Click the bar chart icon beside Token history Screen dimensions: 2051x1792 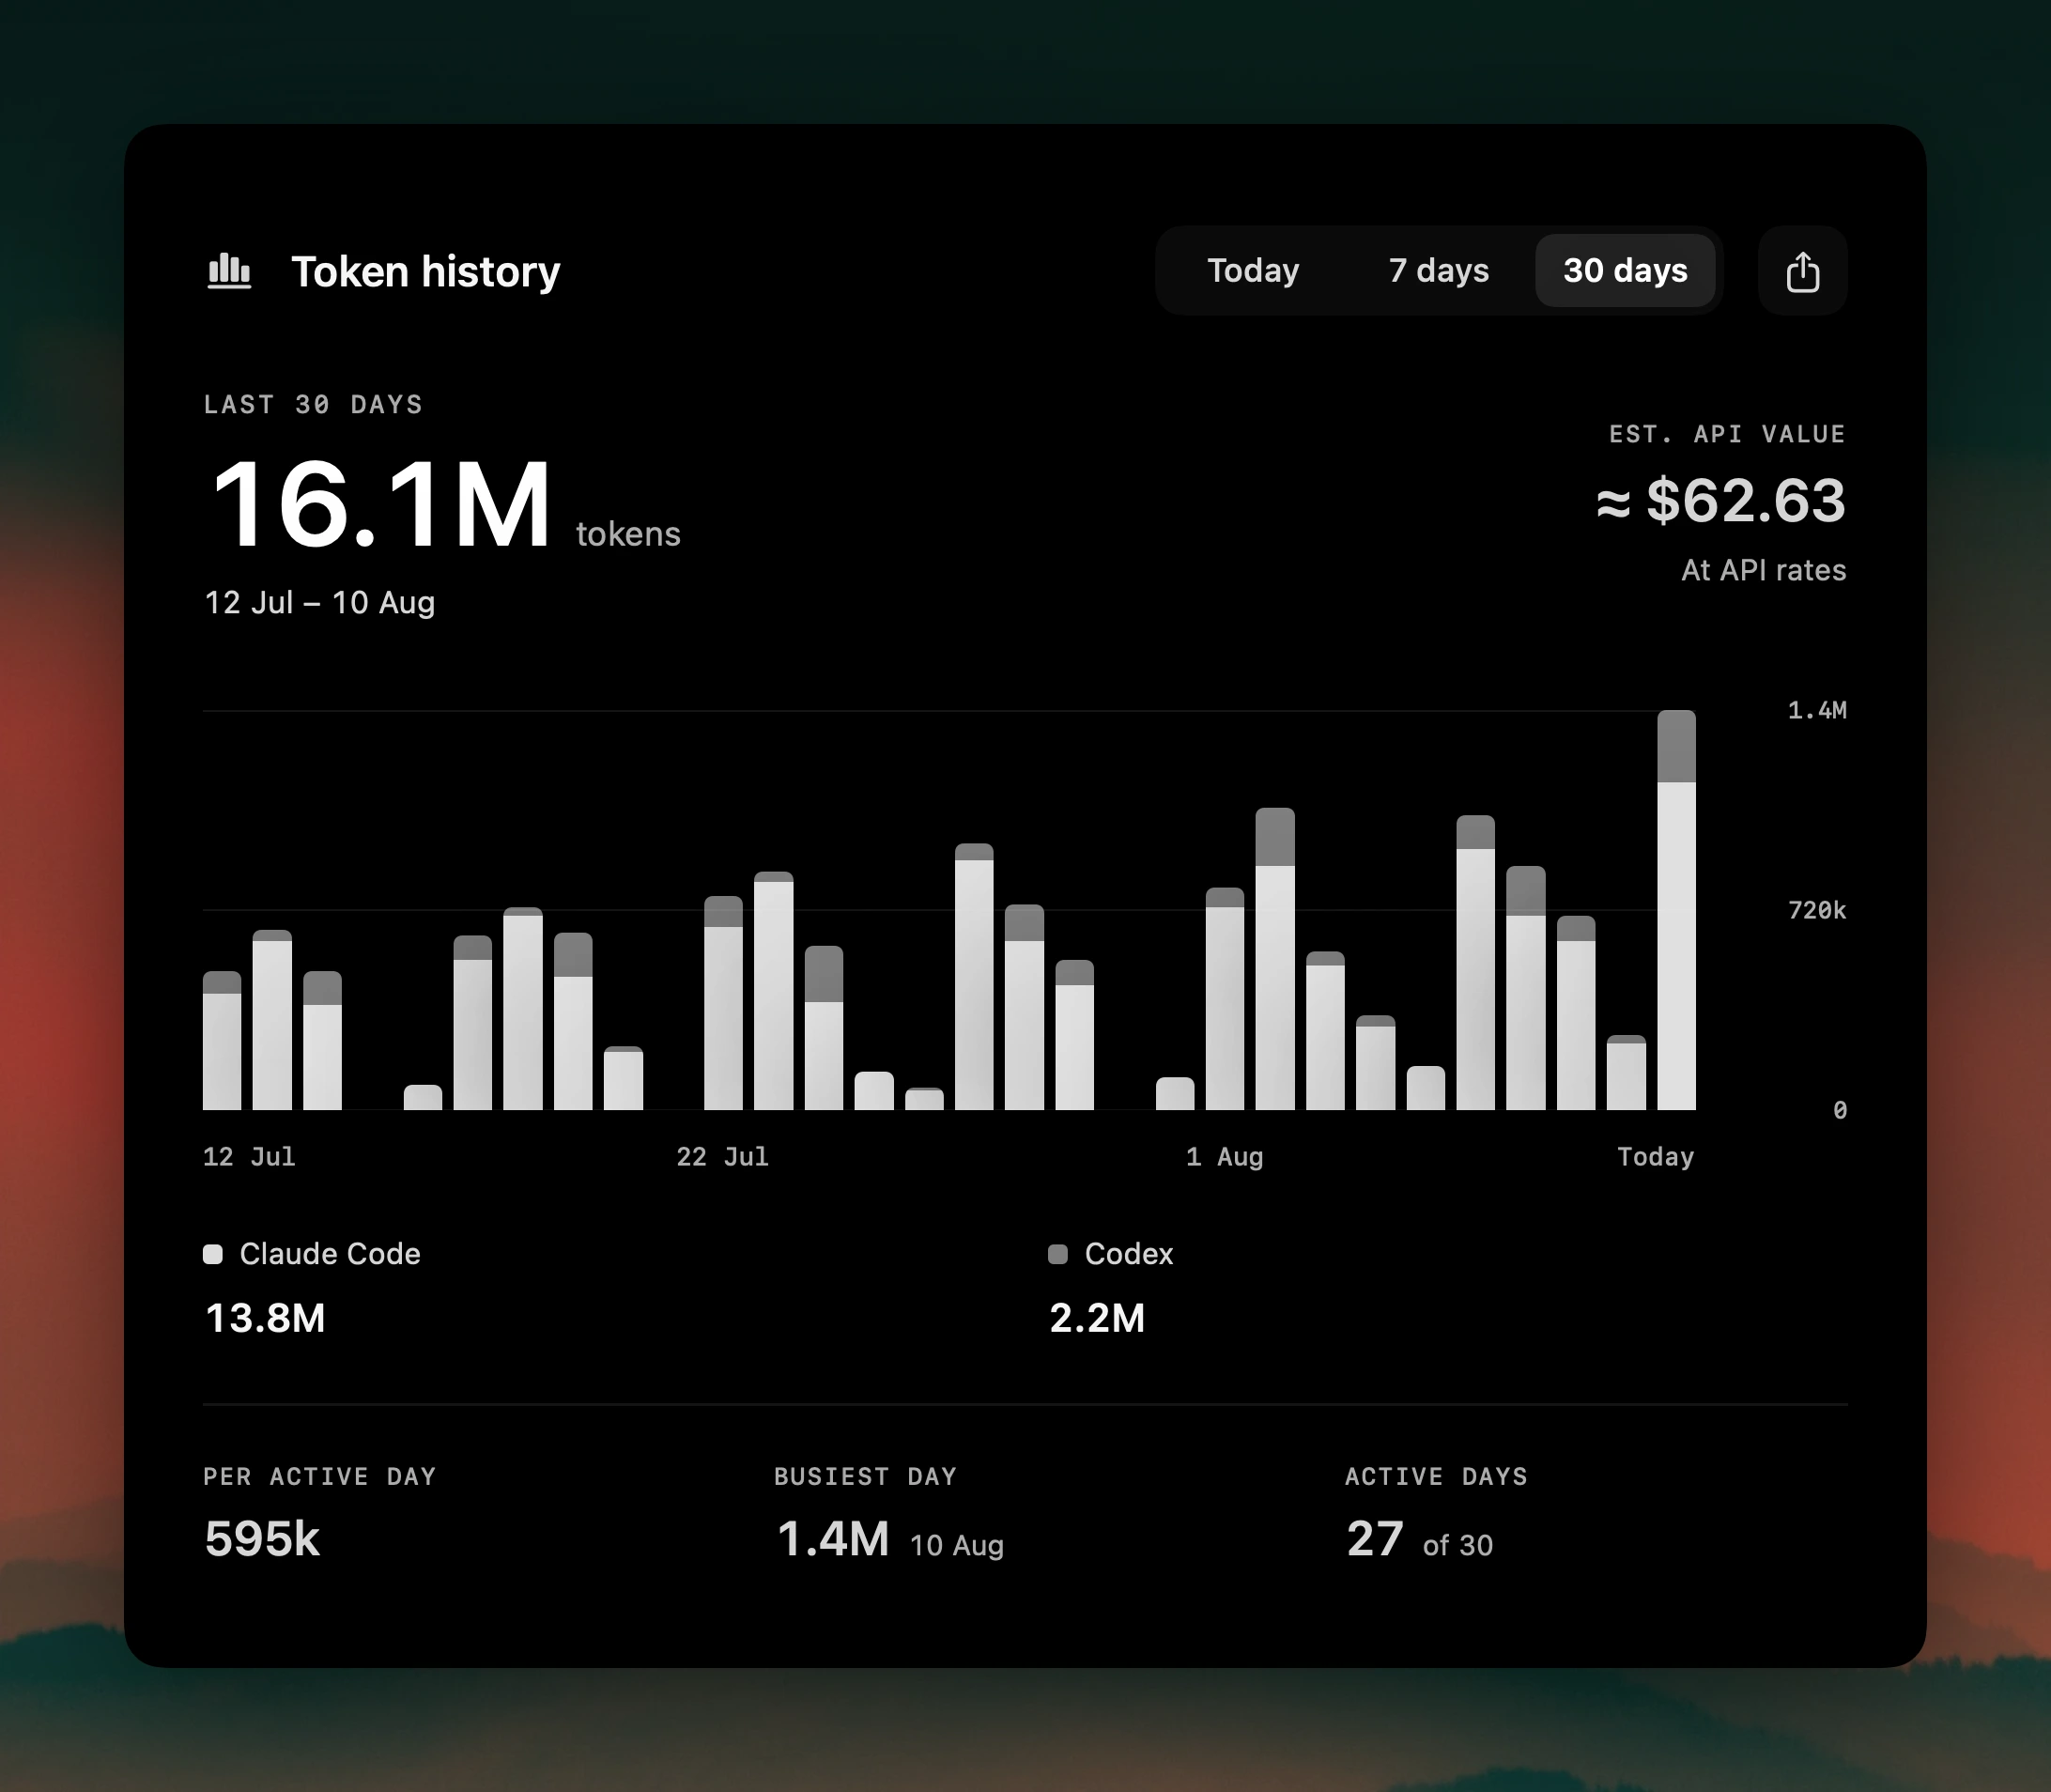[x=229, y=271]
